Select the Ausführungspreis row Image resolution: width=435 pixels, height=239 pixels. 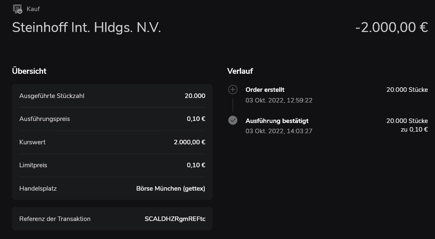click(112, 119)
